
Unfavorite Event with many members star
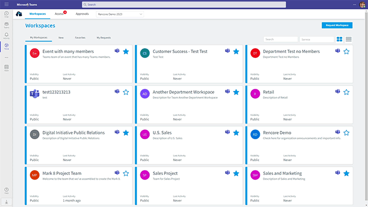click(126, 51)
